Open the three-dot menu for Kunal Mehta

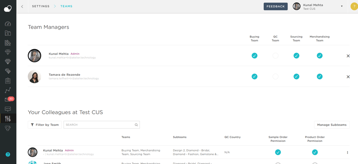(347, 153)
